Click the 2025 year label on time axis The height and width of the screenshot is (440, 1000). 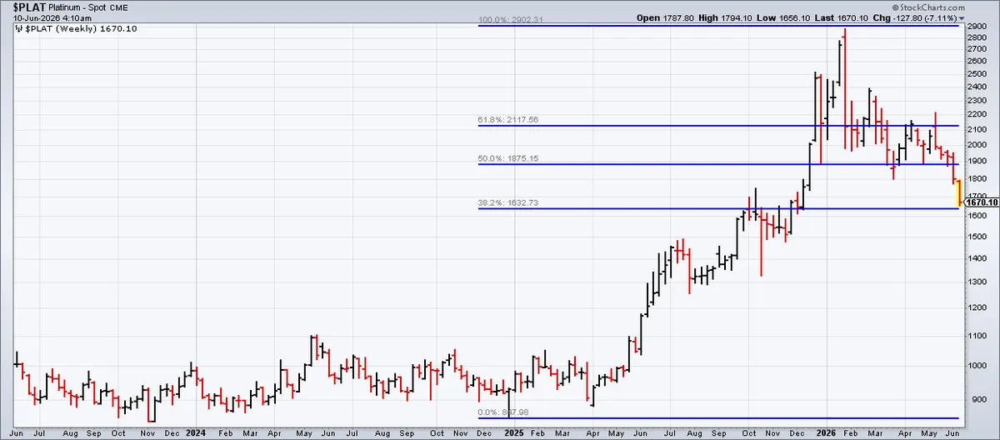coord(514,433)
